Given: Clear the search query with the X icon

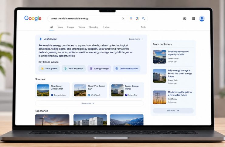Looking at the screenshot, I should pyautogui.click(x=123, y=18).
